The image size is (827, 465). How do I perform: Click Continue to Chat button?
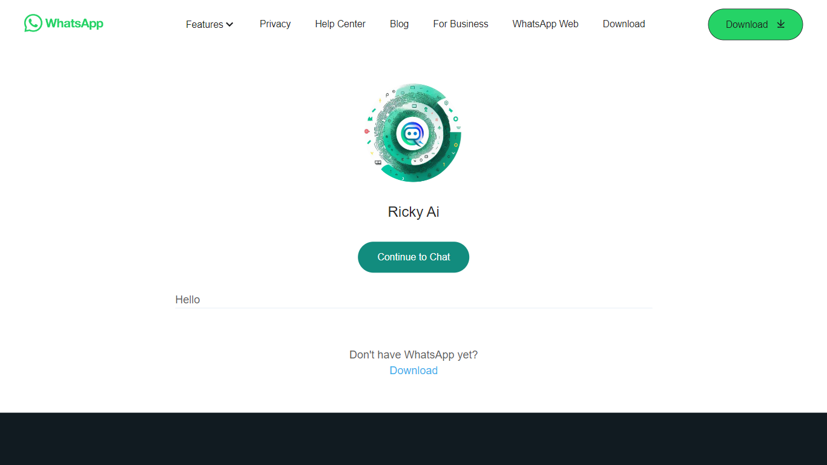coord(413,257)
